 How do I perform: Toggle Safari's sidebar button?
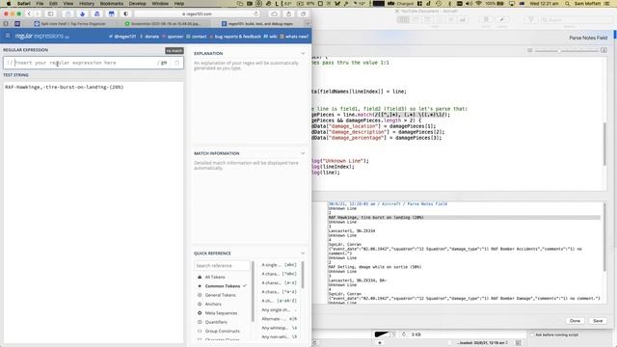[51, 13]
